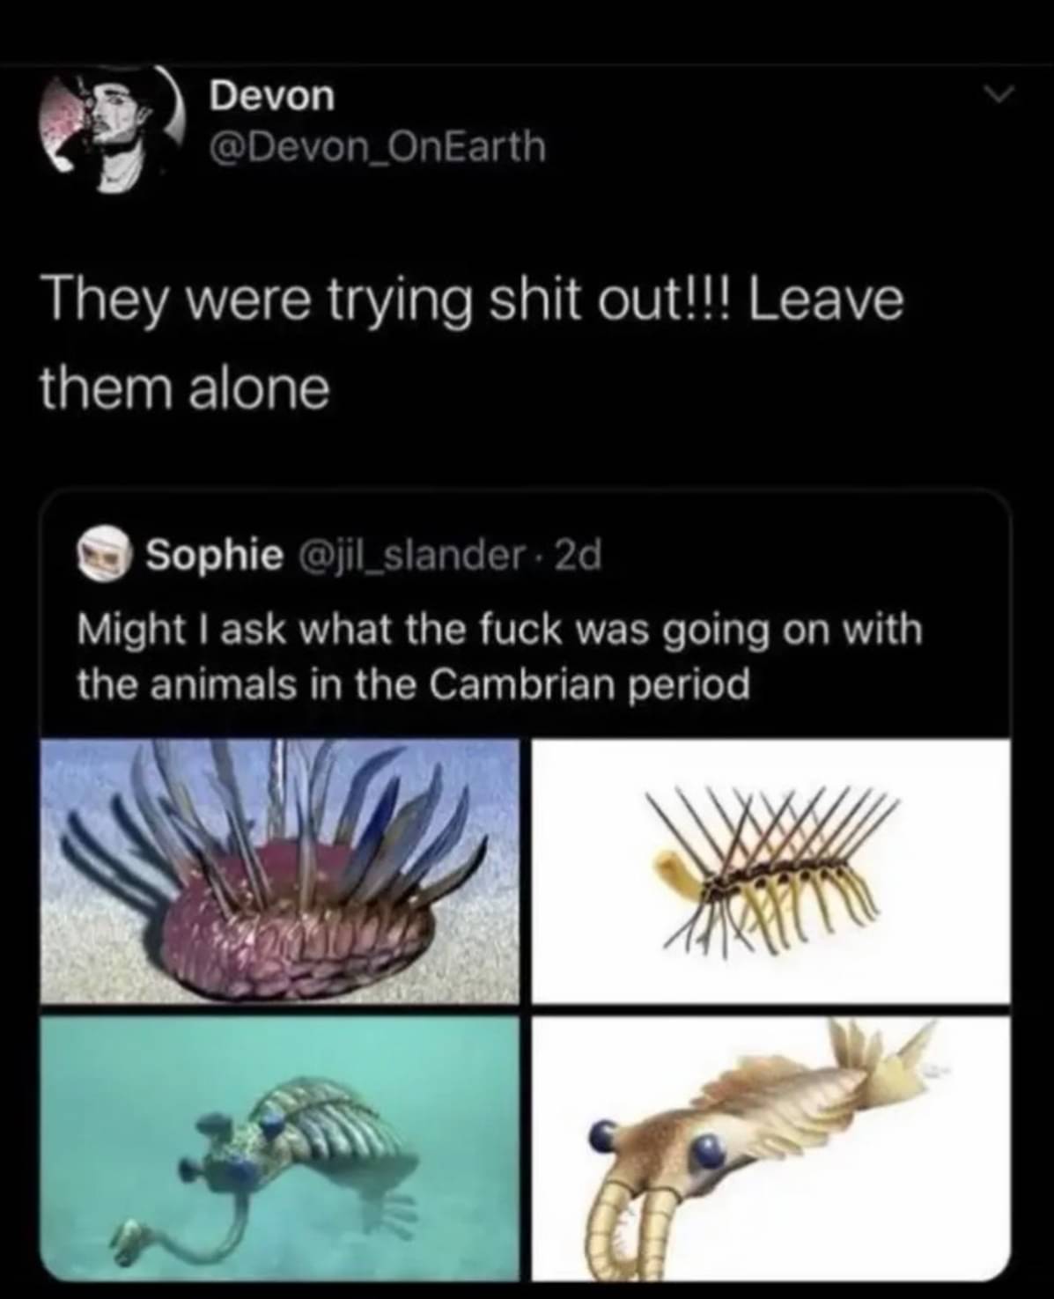The height and width of the screenshot is (1299, 1054).
Task: Click the word 'Leave' in Devon's tweet
Action: pyautogui.click(x=827, y=300)
